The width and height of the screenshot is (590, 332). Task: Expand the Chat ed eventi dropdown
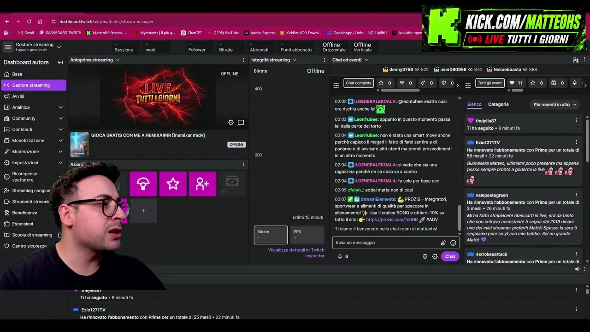click(x=366, y=60)
